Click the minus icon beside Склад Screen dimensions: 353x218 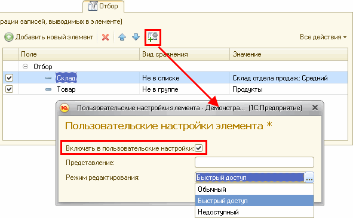pyautogui.click(x=48, y=78)
